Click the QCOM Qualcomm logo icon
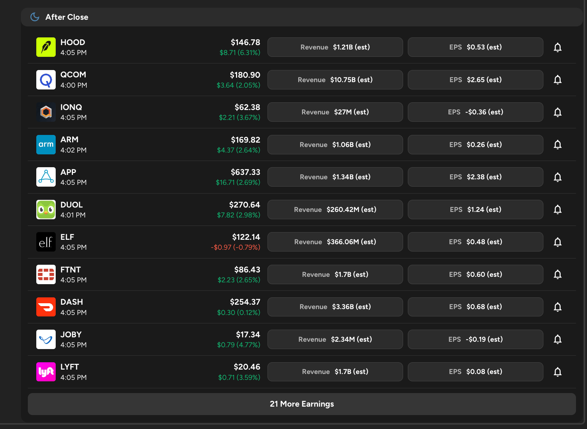 point(46,80)
